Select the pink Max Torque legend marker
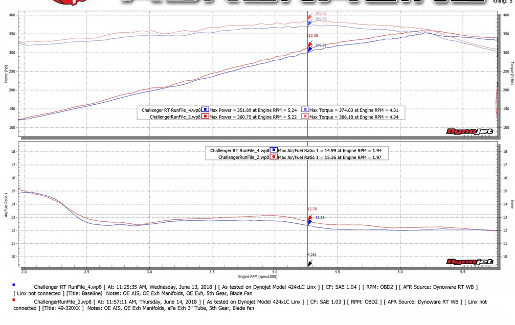The image size is (515, 325). click(x=305, y=117)
